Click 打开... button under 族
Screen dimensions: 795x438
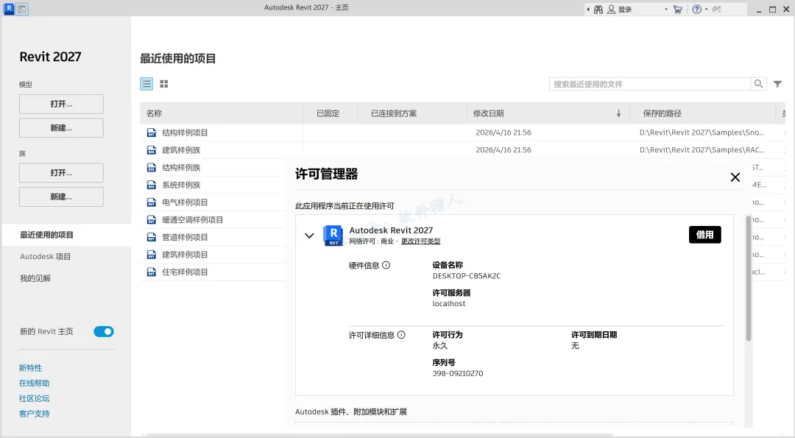[61, 173]
